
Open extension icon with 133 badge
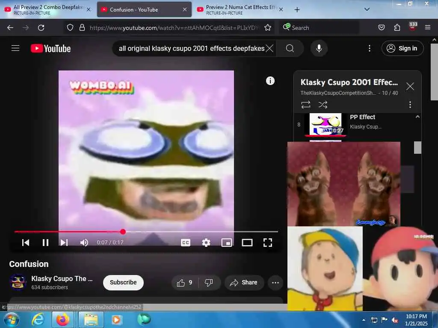click(x=413, y=27)
